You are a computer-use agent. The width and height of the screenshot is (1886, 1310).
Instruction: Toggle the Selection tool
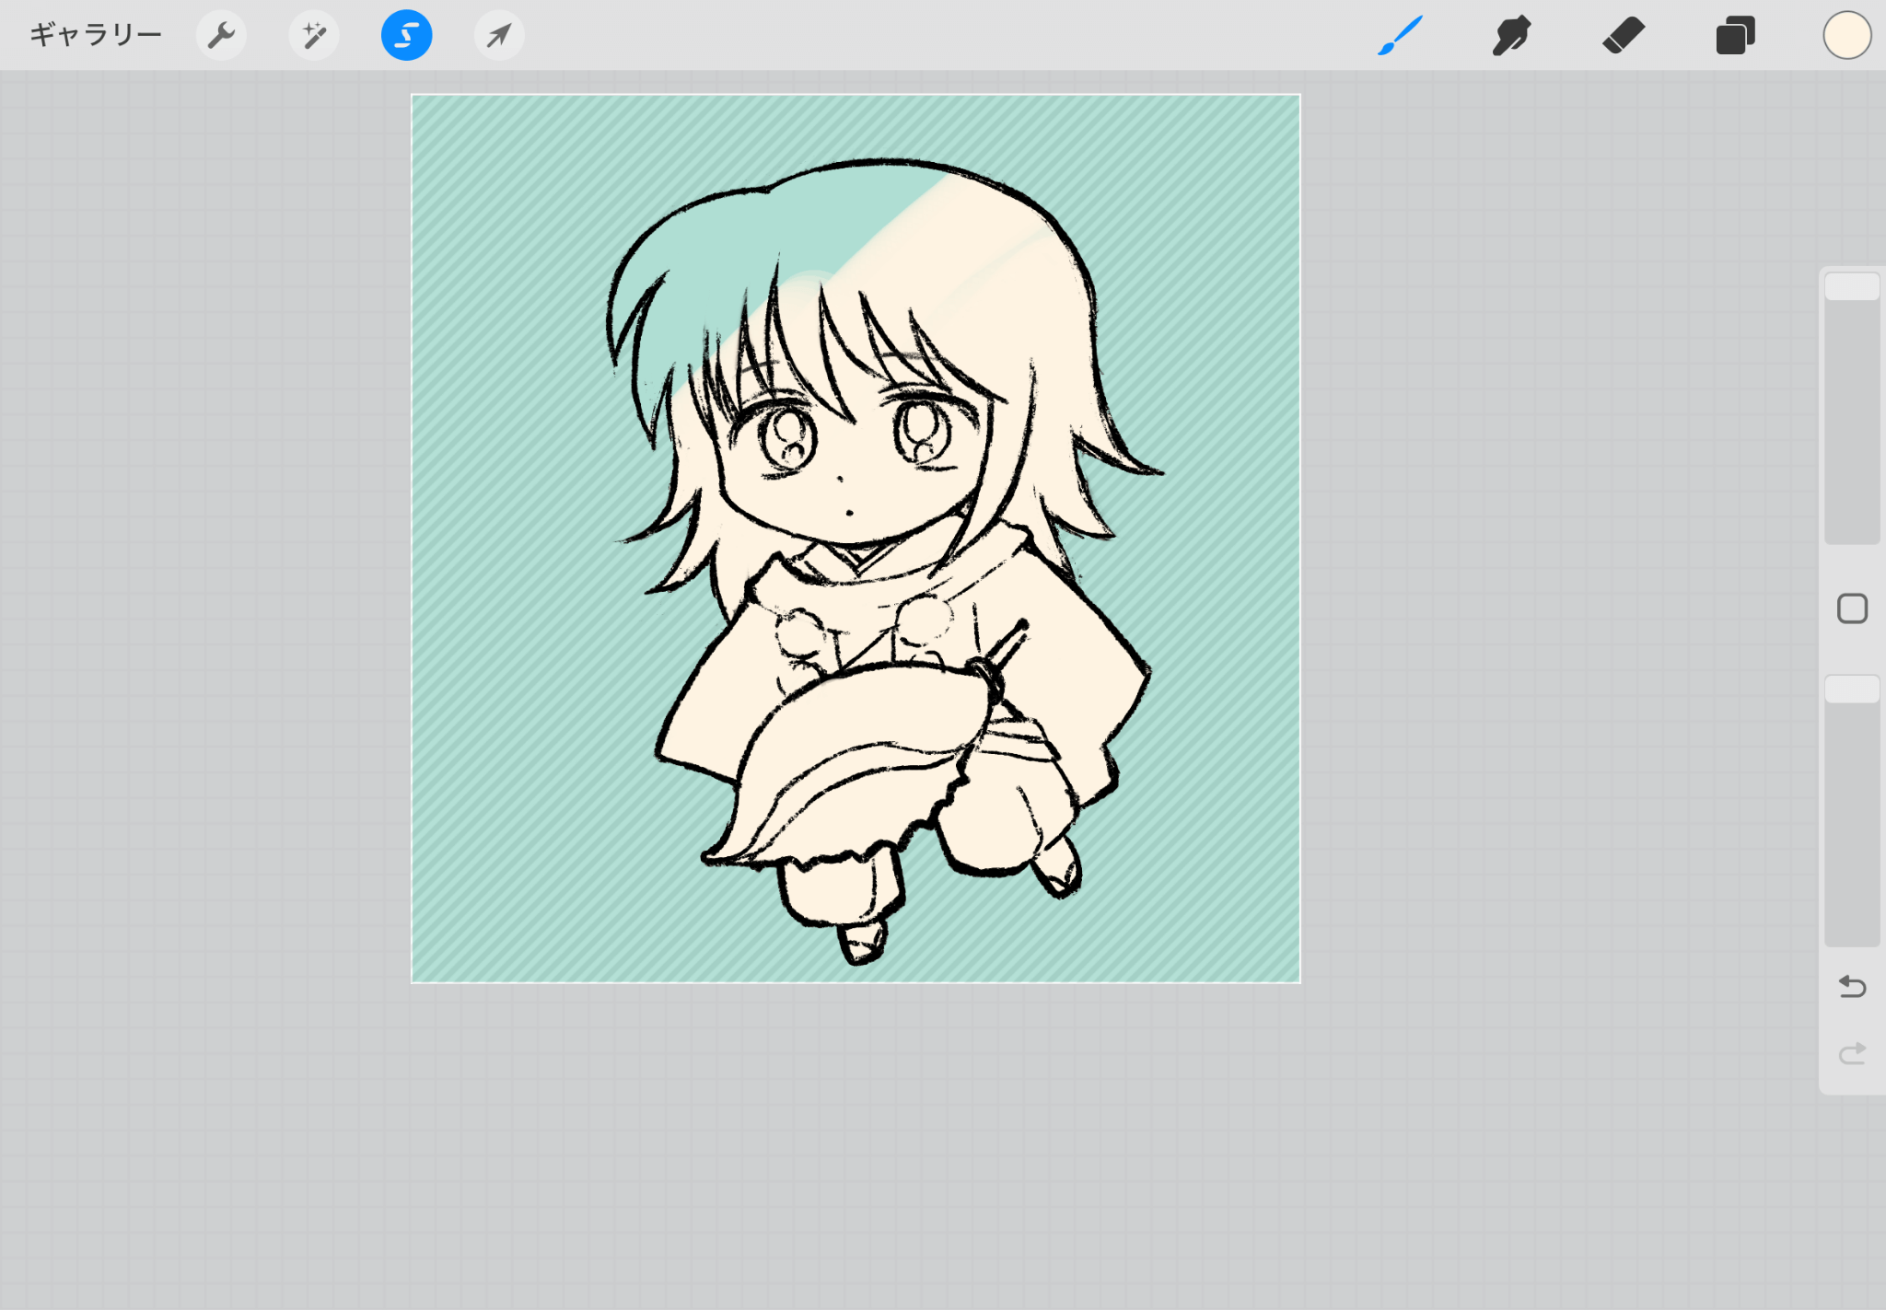point(406,36)
